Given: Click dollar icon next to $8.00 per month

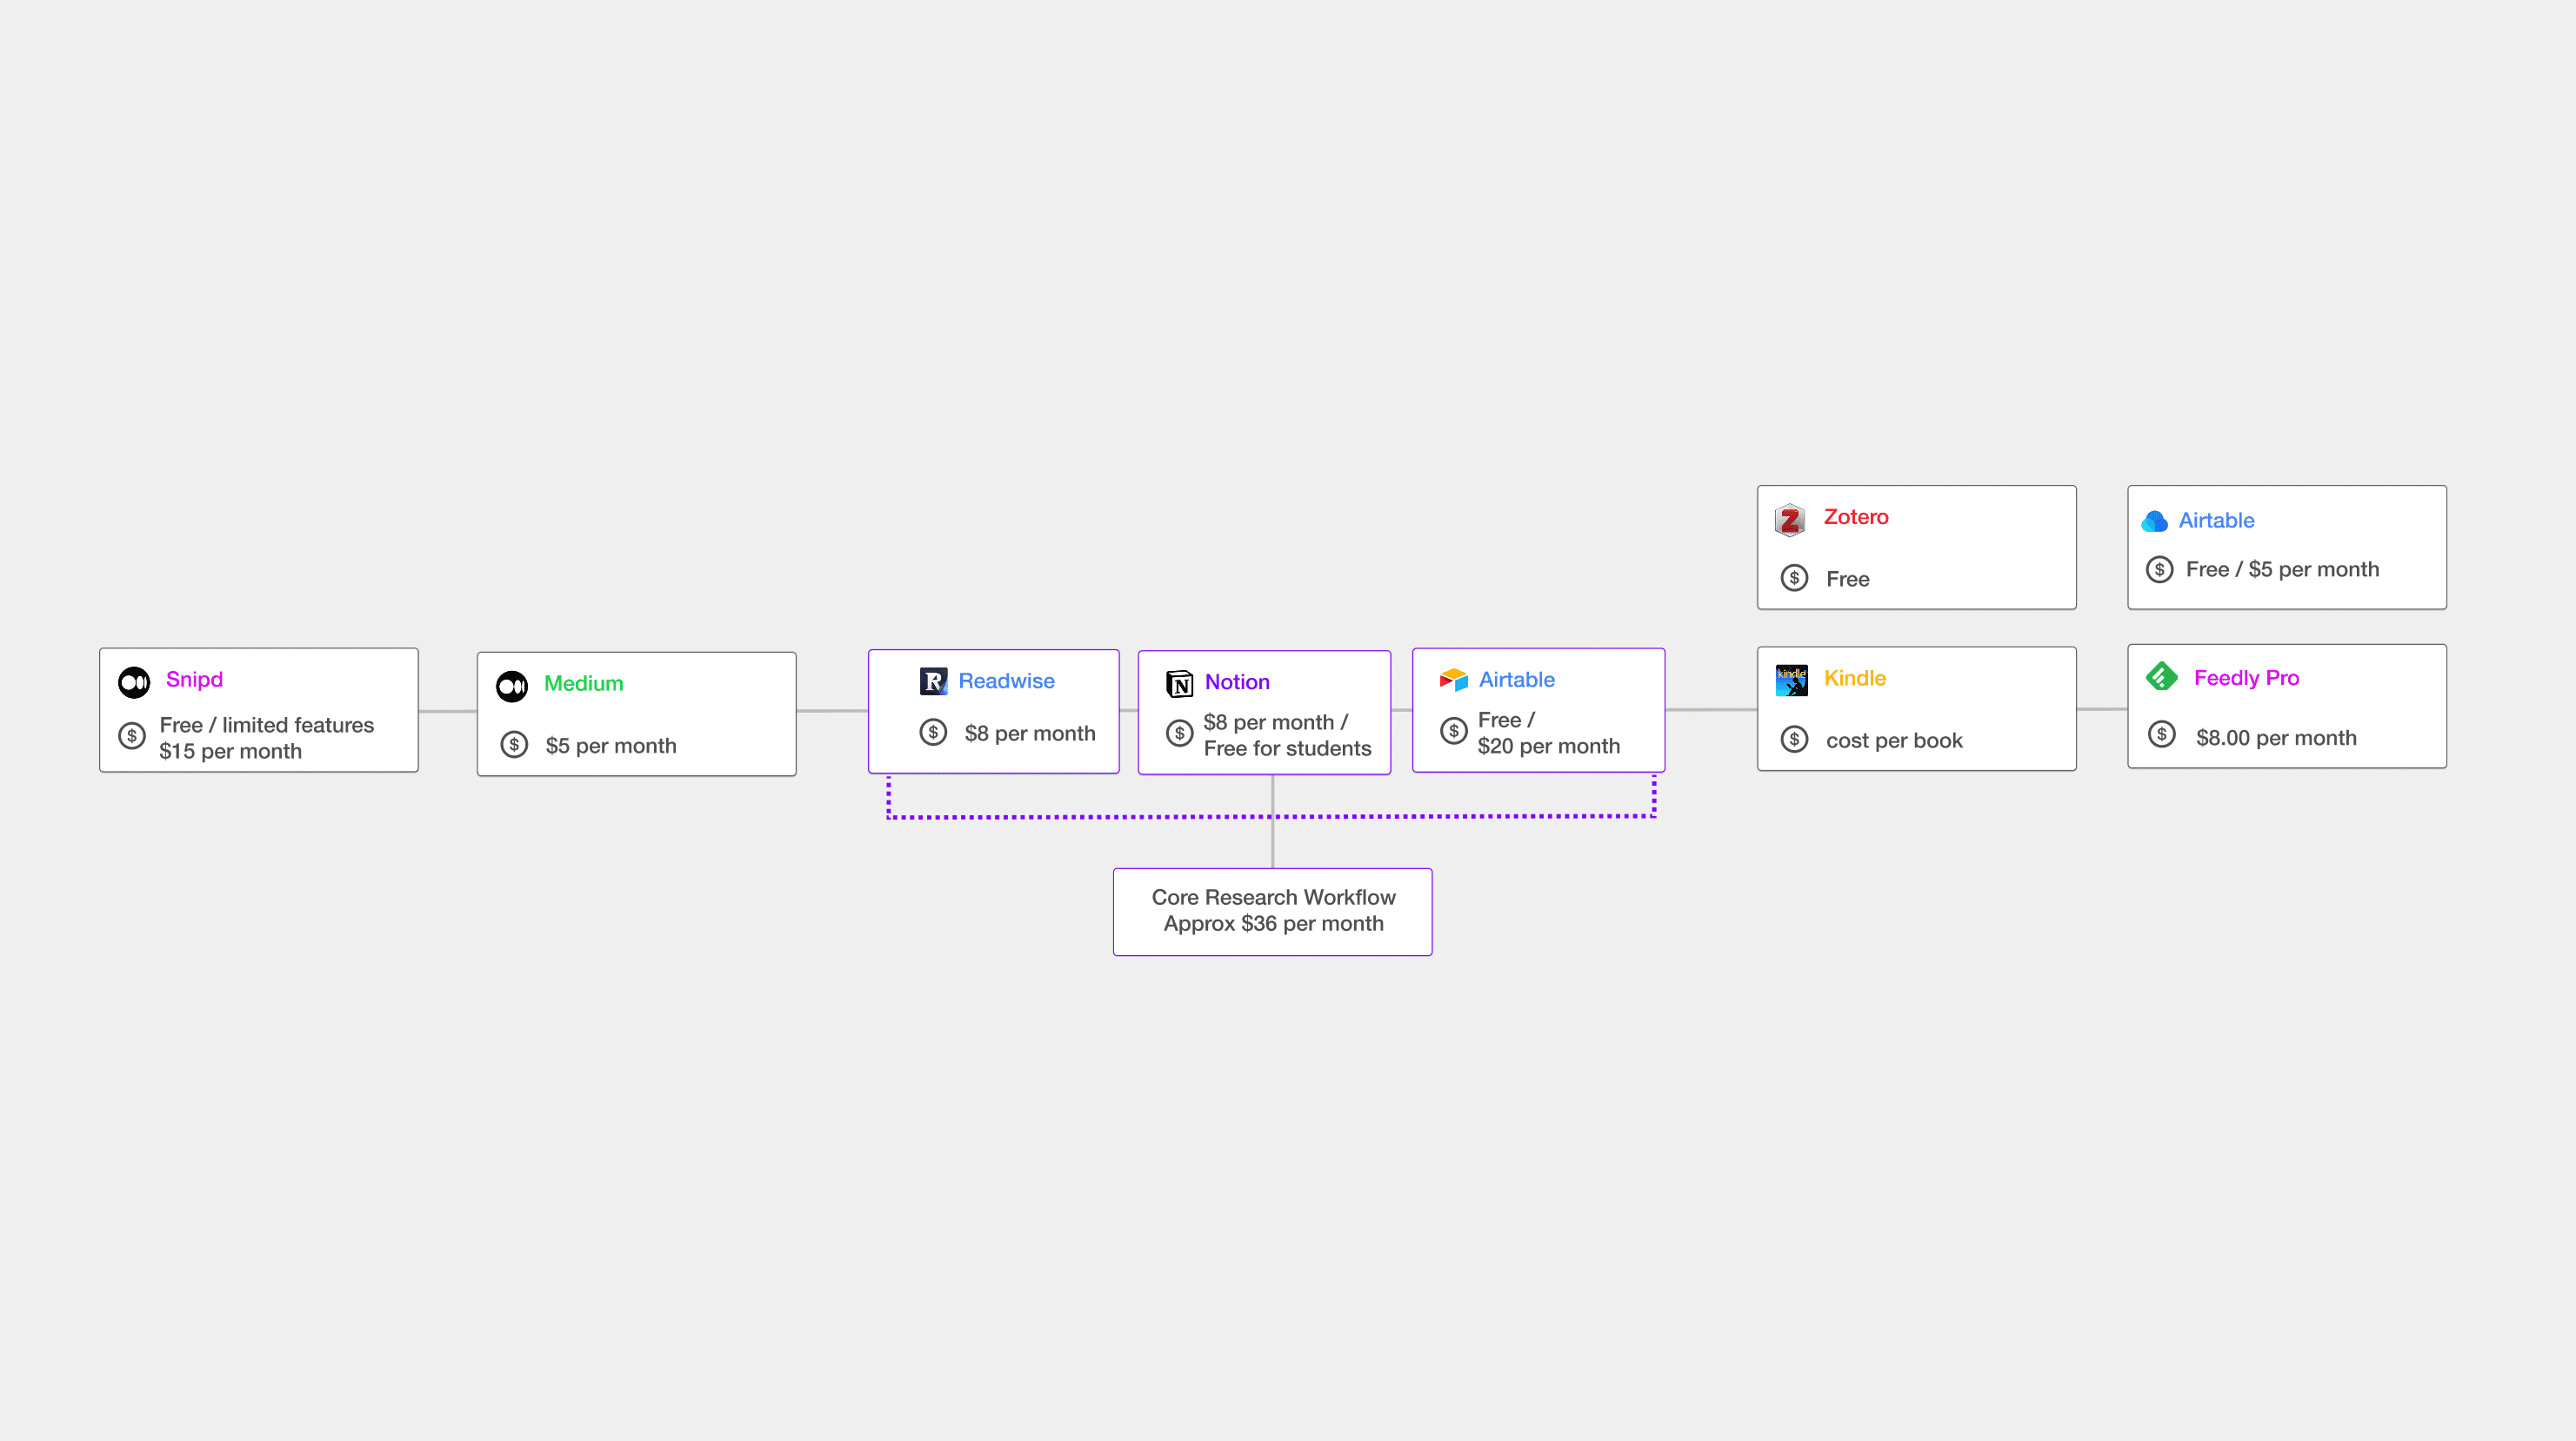Looking at the screenshot, I should click(x=2161, y=735).
